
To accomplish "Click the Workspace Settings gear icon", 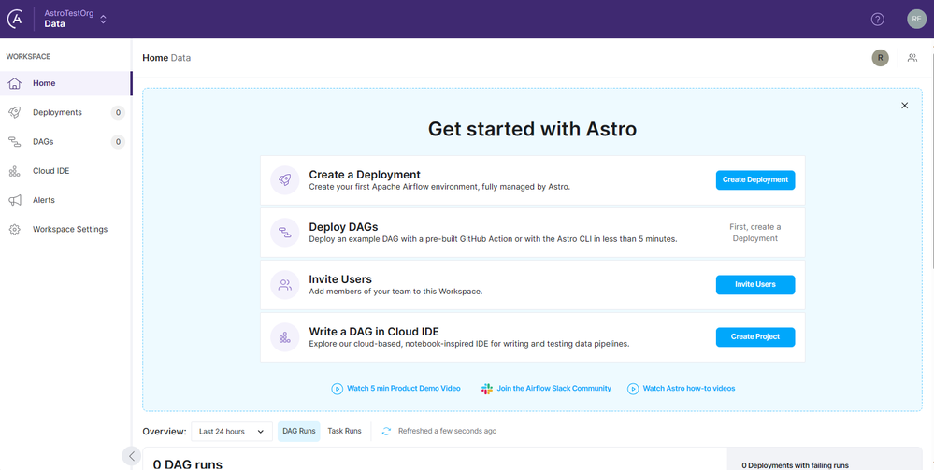I will (x=14, y=229).
